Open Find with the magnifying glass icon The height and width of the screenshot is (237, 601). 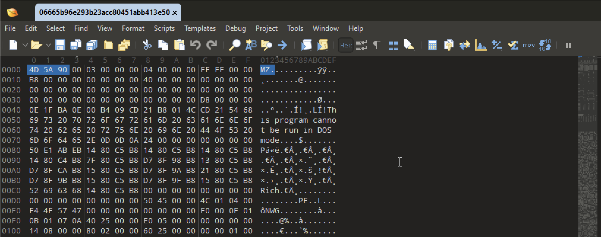235,45
